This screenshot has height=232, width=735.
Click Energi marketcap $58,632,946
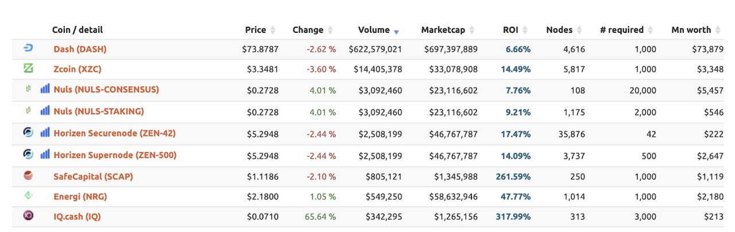(x=453, y=196)
